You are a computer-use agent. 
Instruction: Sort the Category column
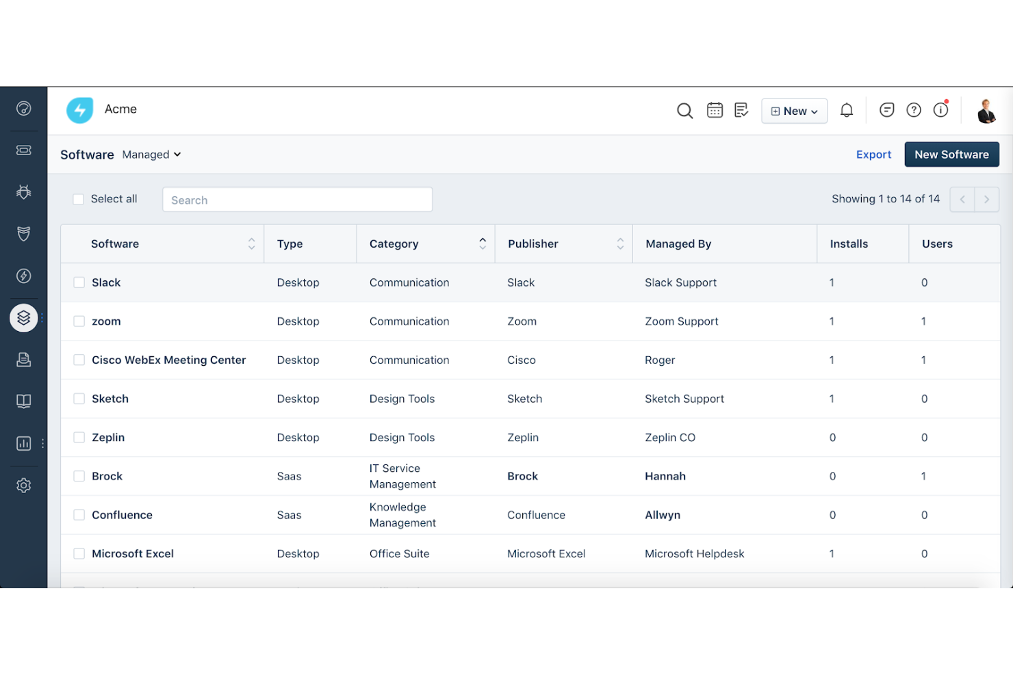pos(484,243)
